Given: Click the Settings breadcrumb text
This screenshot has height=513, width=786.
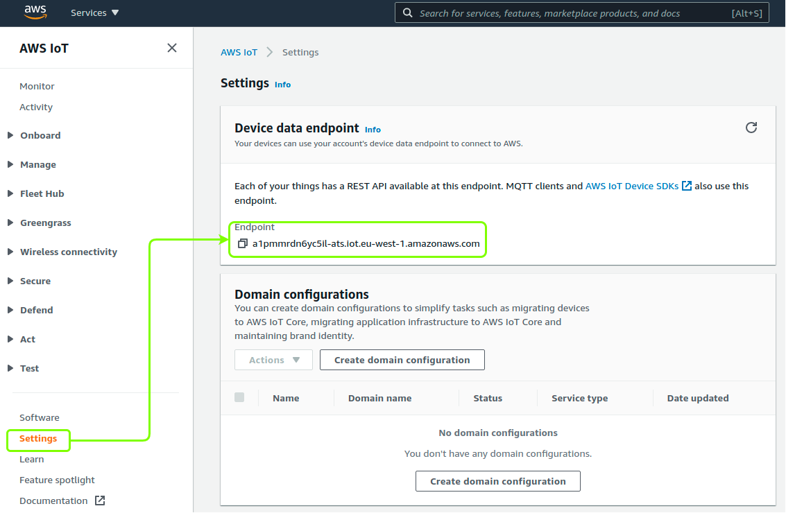Looking at the screenshot, I should [300, 52].
